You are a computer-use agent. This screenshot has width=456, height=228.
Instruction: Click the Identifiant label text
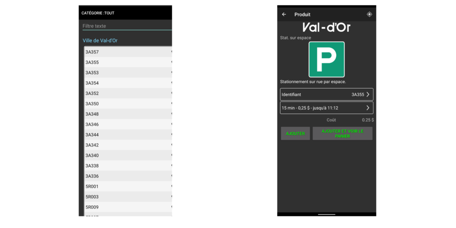coord(291,94)
